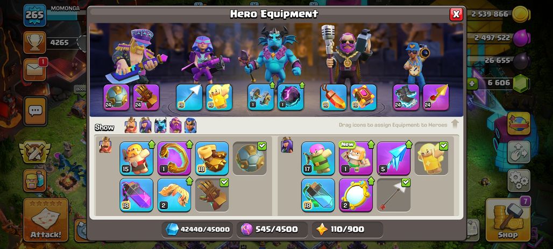Open the mail inbox with notification
The height and width of the screenshot is (249, 553).
[x=35, y=69]
